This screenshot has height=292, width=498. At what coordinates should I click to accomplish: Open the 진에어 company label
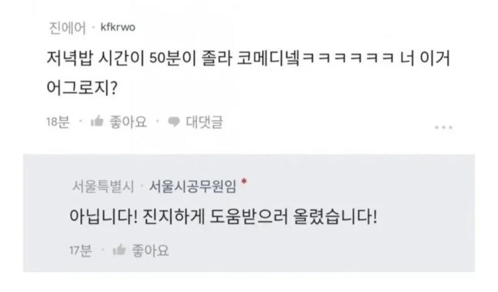point(66,28)
